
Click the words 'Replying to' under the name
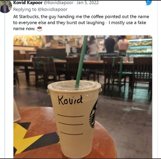click(x=25, y=9)
